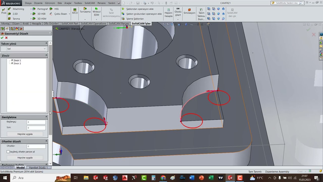The width and height of the screenshot is (323, 182).
Task: Open the Araçlar menu
Action: coord(68,3)
